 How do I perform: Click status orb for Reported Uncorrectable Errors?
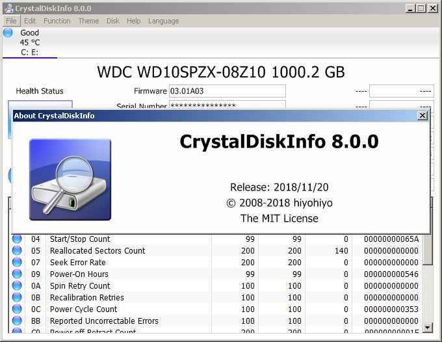tap(17, 321)
